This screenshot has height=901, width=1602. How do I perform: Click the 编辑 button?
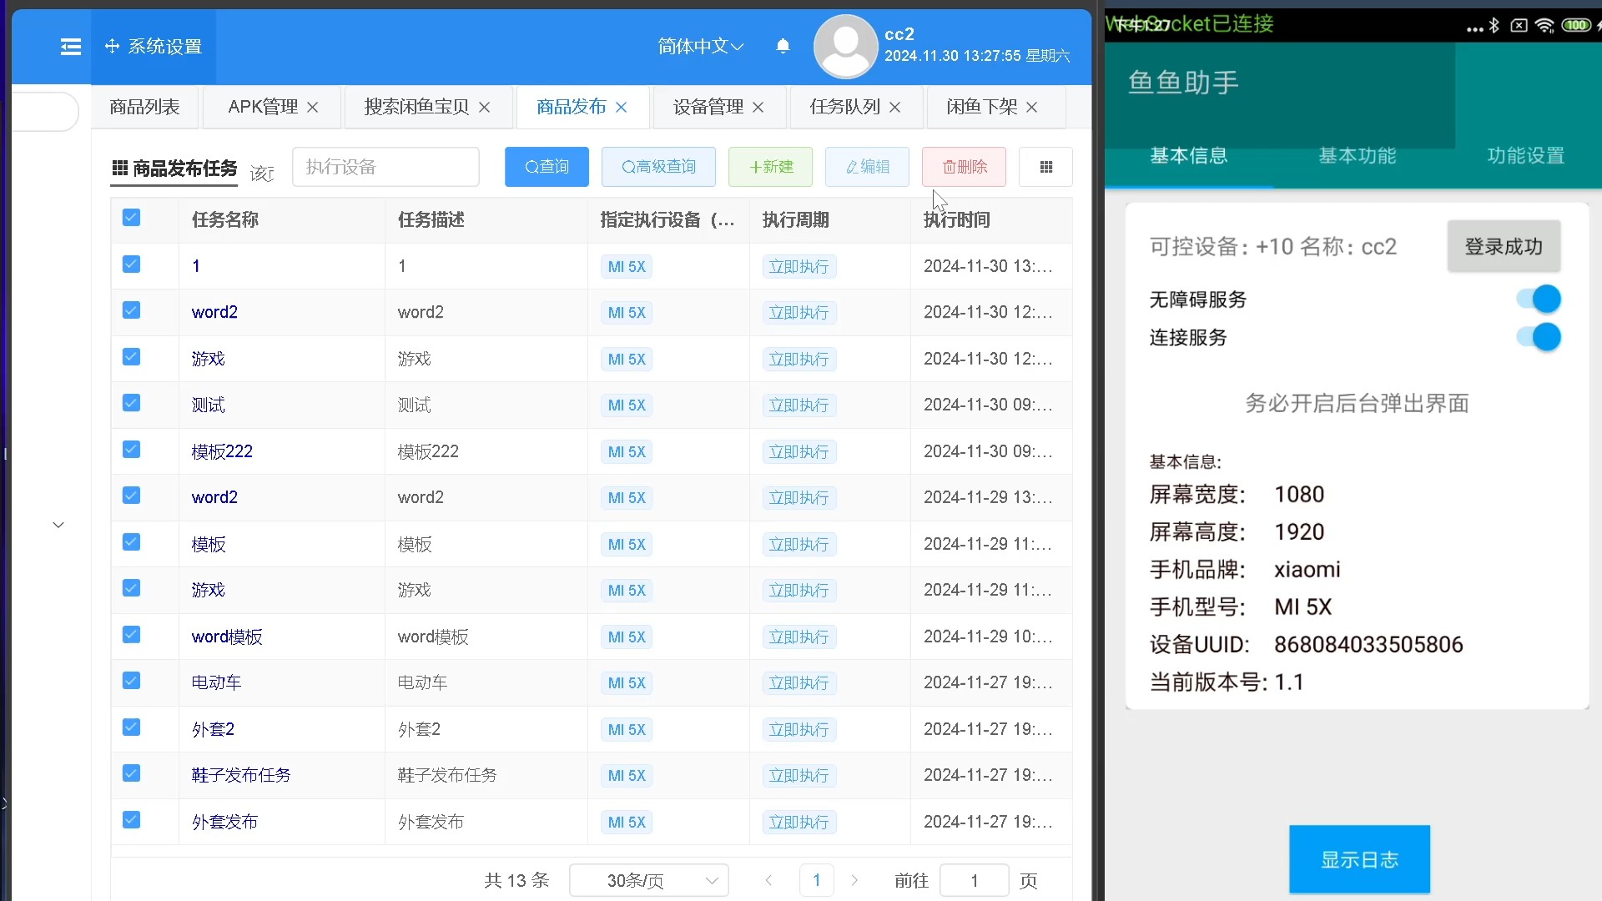click(867, 167)
